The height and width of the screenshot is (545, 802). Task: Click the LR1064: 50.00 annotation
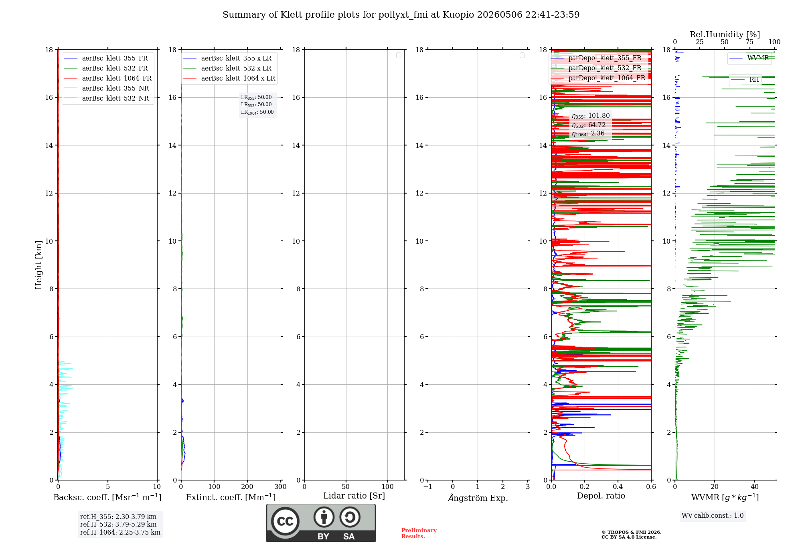(x=257, y=112)
